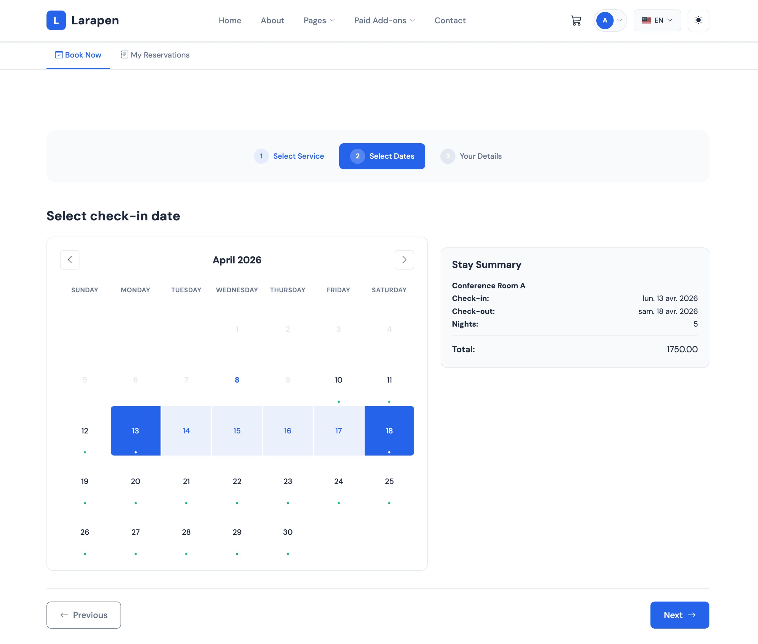Viewport: 758px width, 644px height.
Task: Select April 22 on the calendar
Action: (237, 481)
